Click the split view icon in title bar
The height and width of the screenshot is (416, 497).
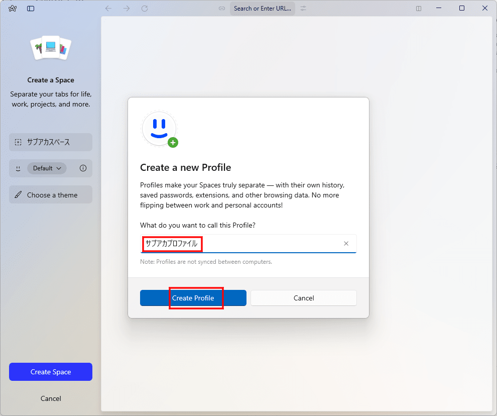click(419, 9)
